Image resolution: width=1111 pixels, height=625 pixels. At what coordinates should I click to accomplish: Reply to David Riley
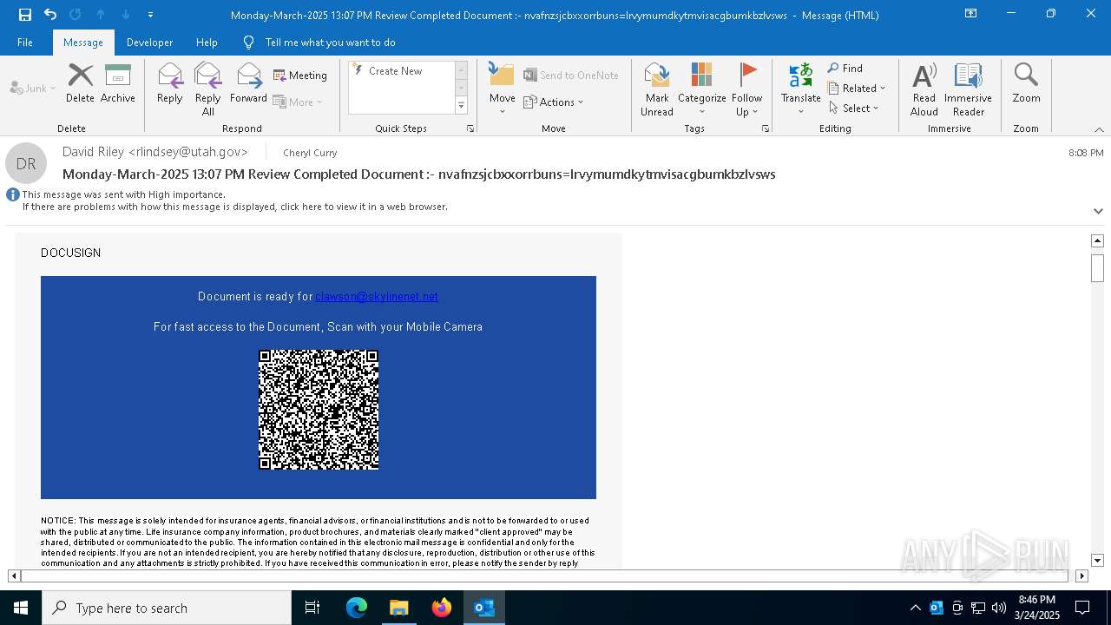[170, 83]
